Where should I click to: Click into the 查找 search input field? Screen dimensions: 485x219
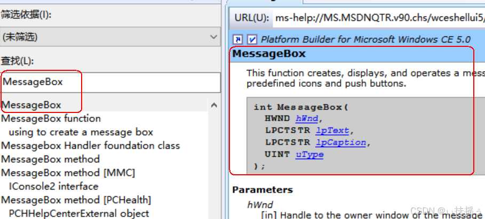pyautogui.click(x=110, y=82)
